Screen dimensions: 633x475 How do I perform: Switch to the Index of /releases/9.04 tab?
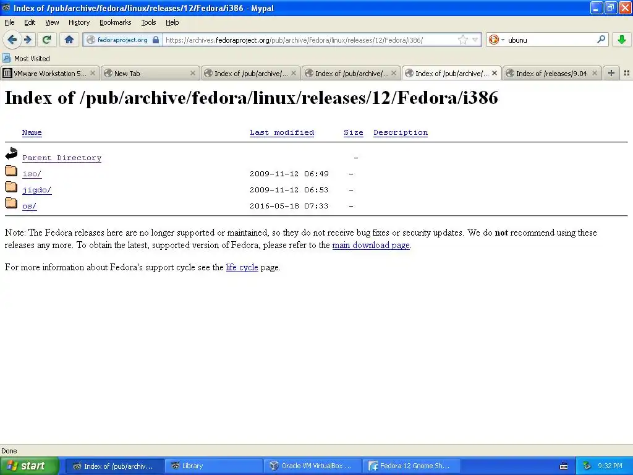(552, 73)
